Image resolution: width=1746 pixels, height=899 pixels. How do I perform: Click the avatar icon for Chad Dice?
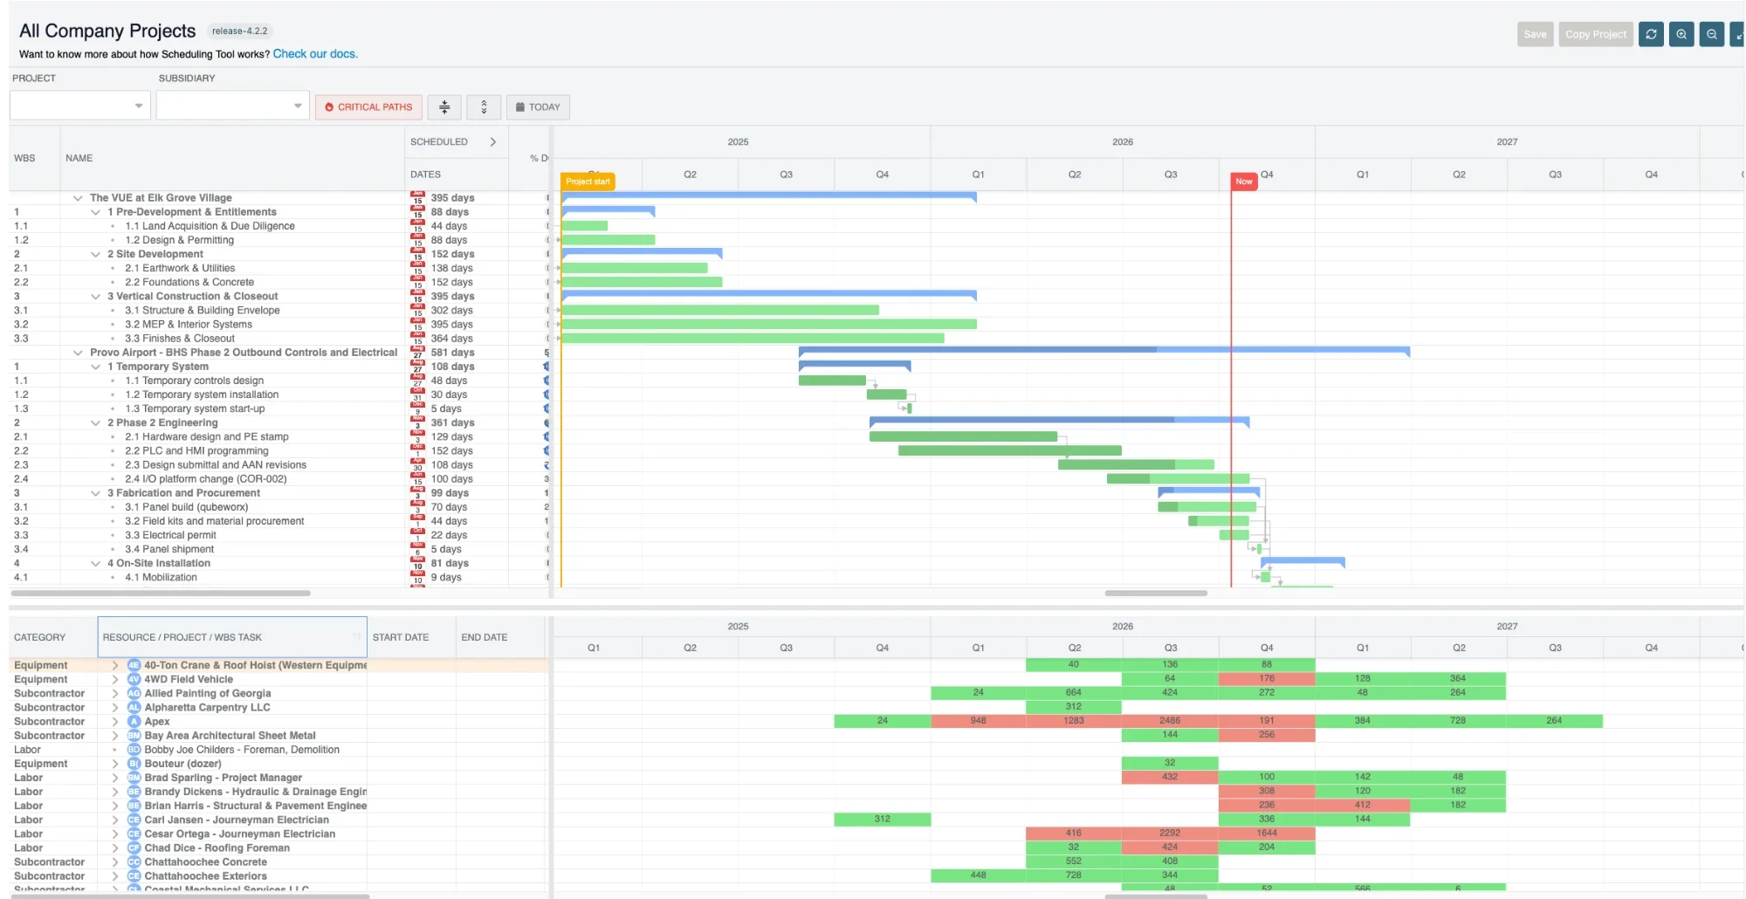134,848
